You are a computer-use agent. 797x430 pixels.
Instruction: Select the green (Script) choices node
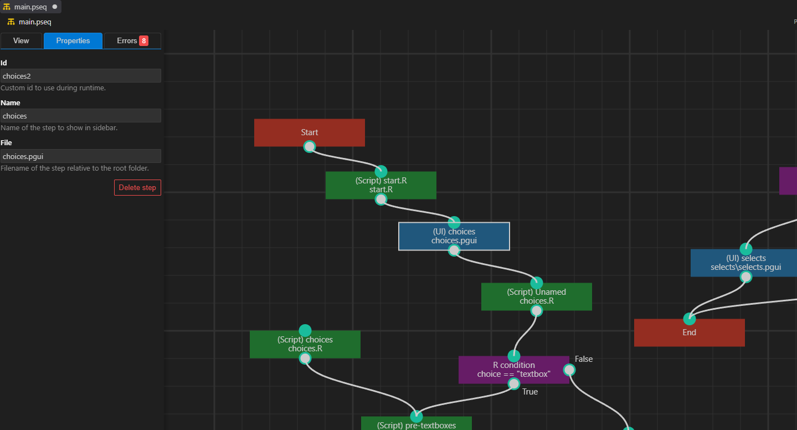pos(305,344)
